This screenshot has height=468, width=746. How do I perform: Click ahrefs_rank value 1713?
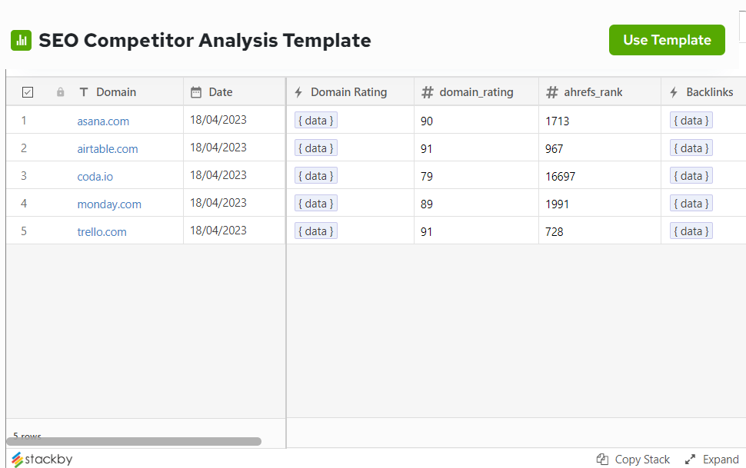[x=557, y=121]
